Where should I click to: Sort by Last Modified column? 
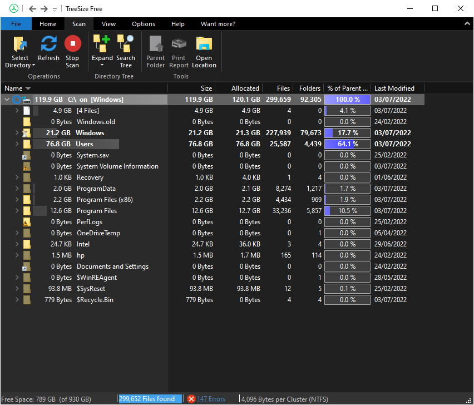(398, 88)
